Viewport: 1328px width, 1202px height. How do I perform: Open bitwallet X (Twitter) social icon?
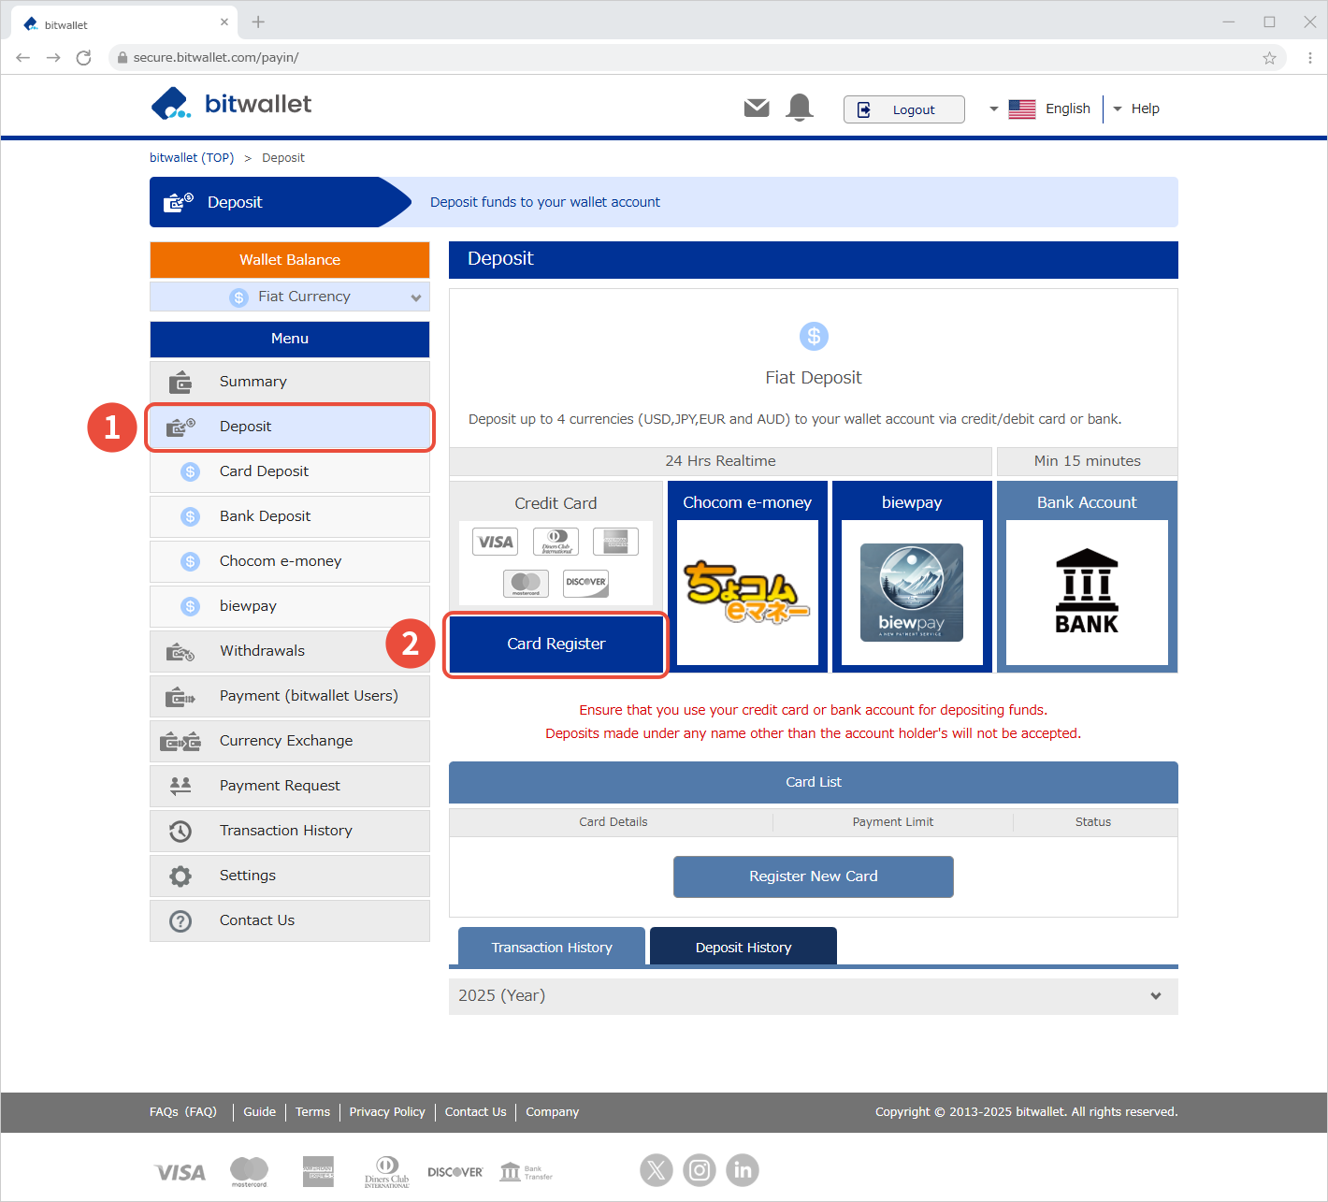click(657, 1170)
